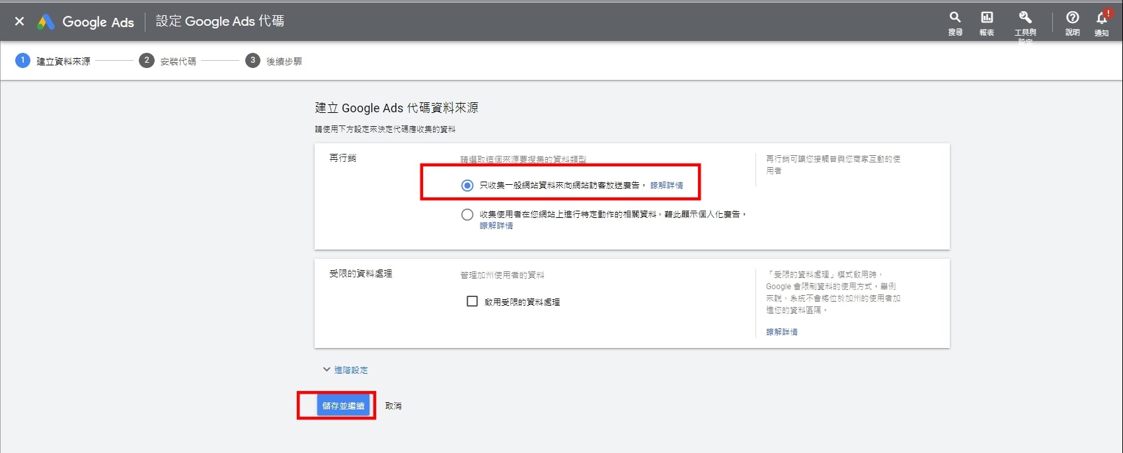
Task: Click header title 設定 Google Ads 代碼
Action: 220,21
